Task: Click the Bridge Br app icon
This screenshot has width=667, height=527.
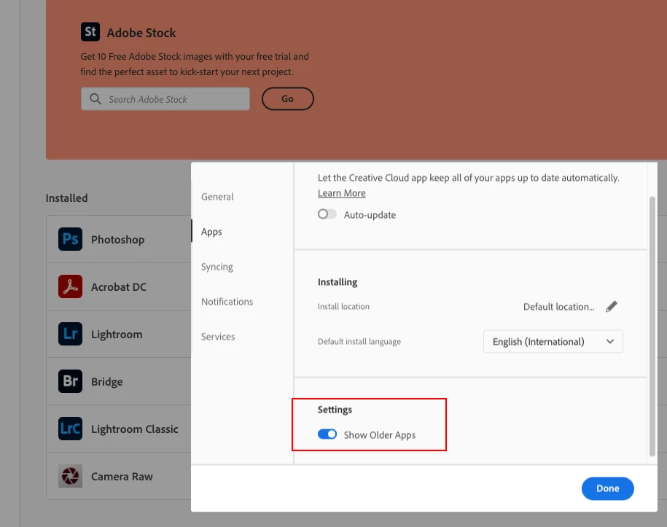Action: click(70, 381)
